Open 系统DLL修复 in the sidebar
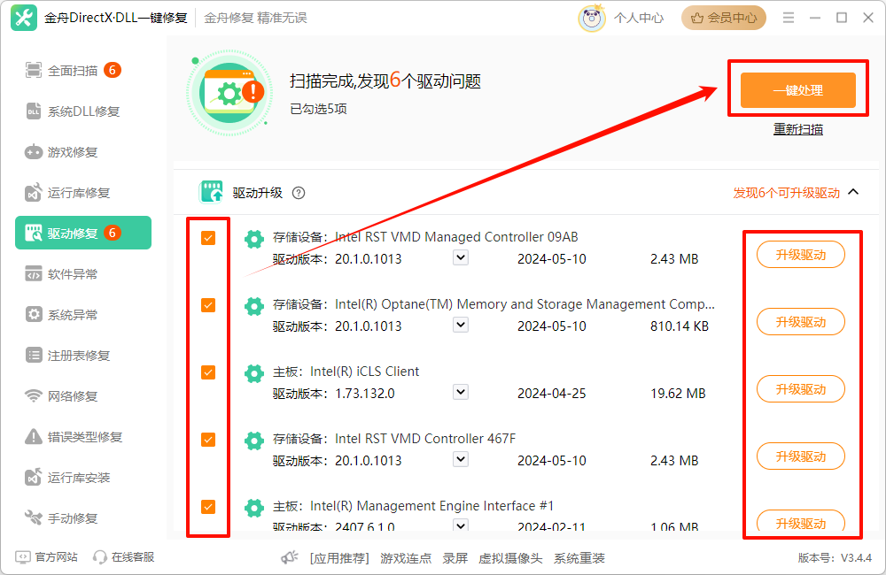886x575 pixels. [83, 111]
